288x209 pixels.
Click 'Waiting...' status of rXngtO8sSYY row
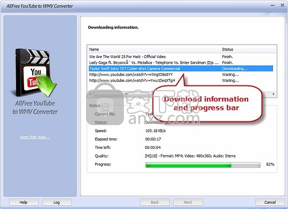[231, 75]
